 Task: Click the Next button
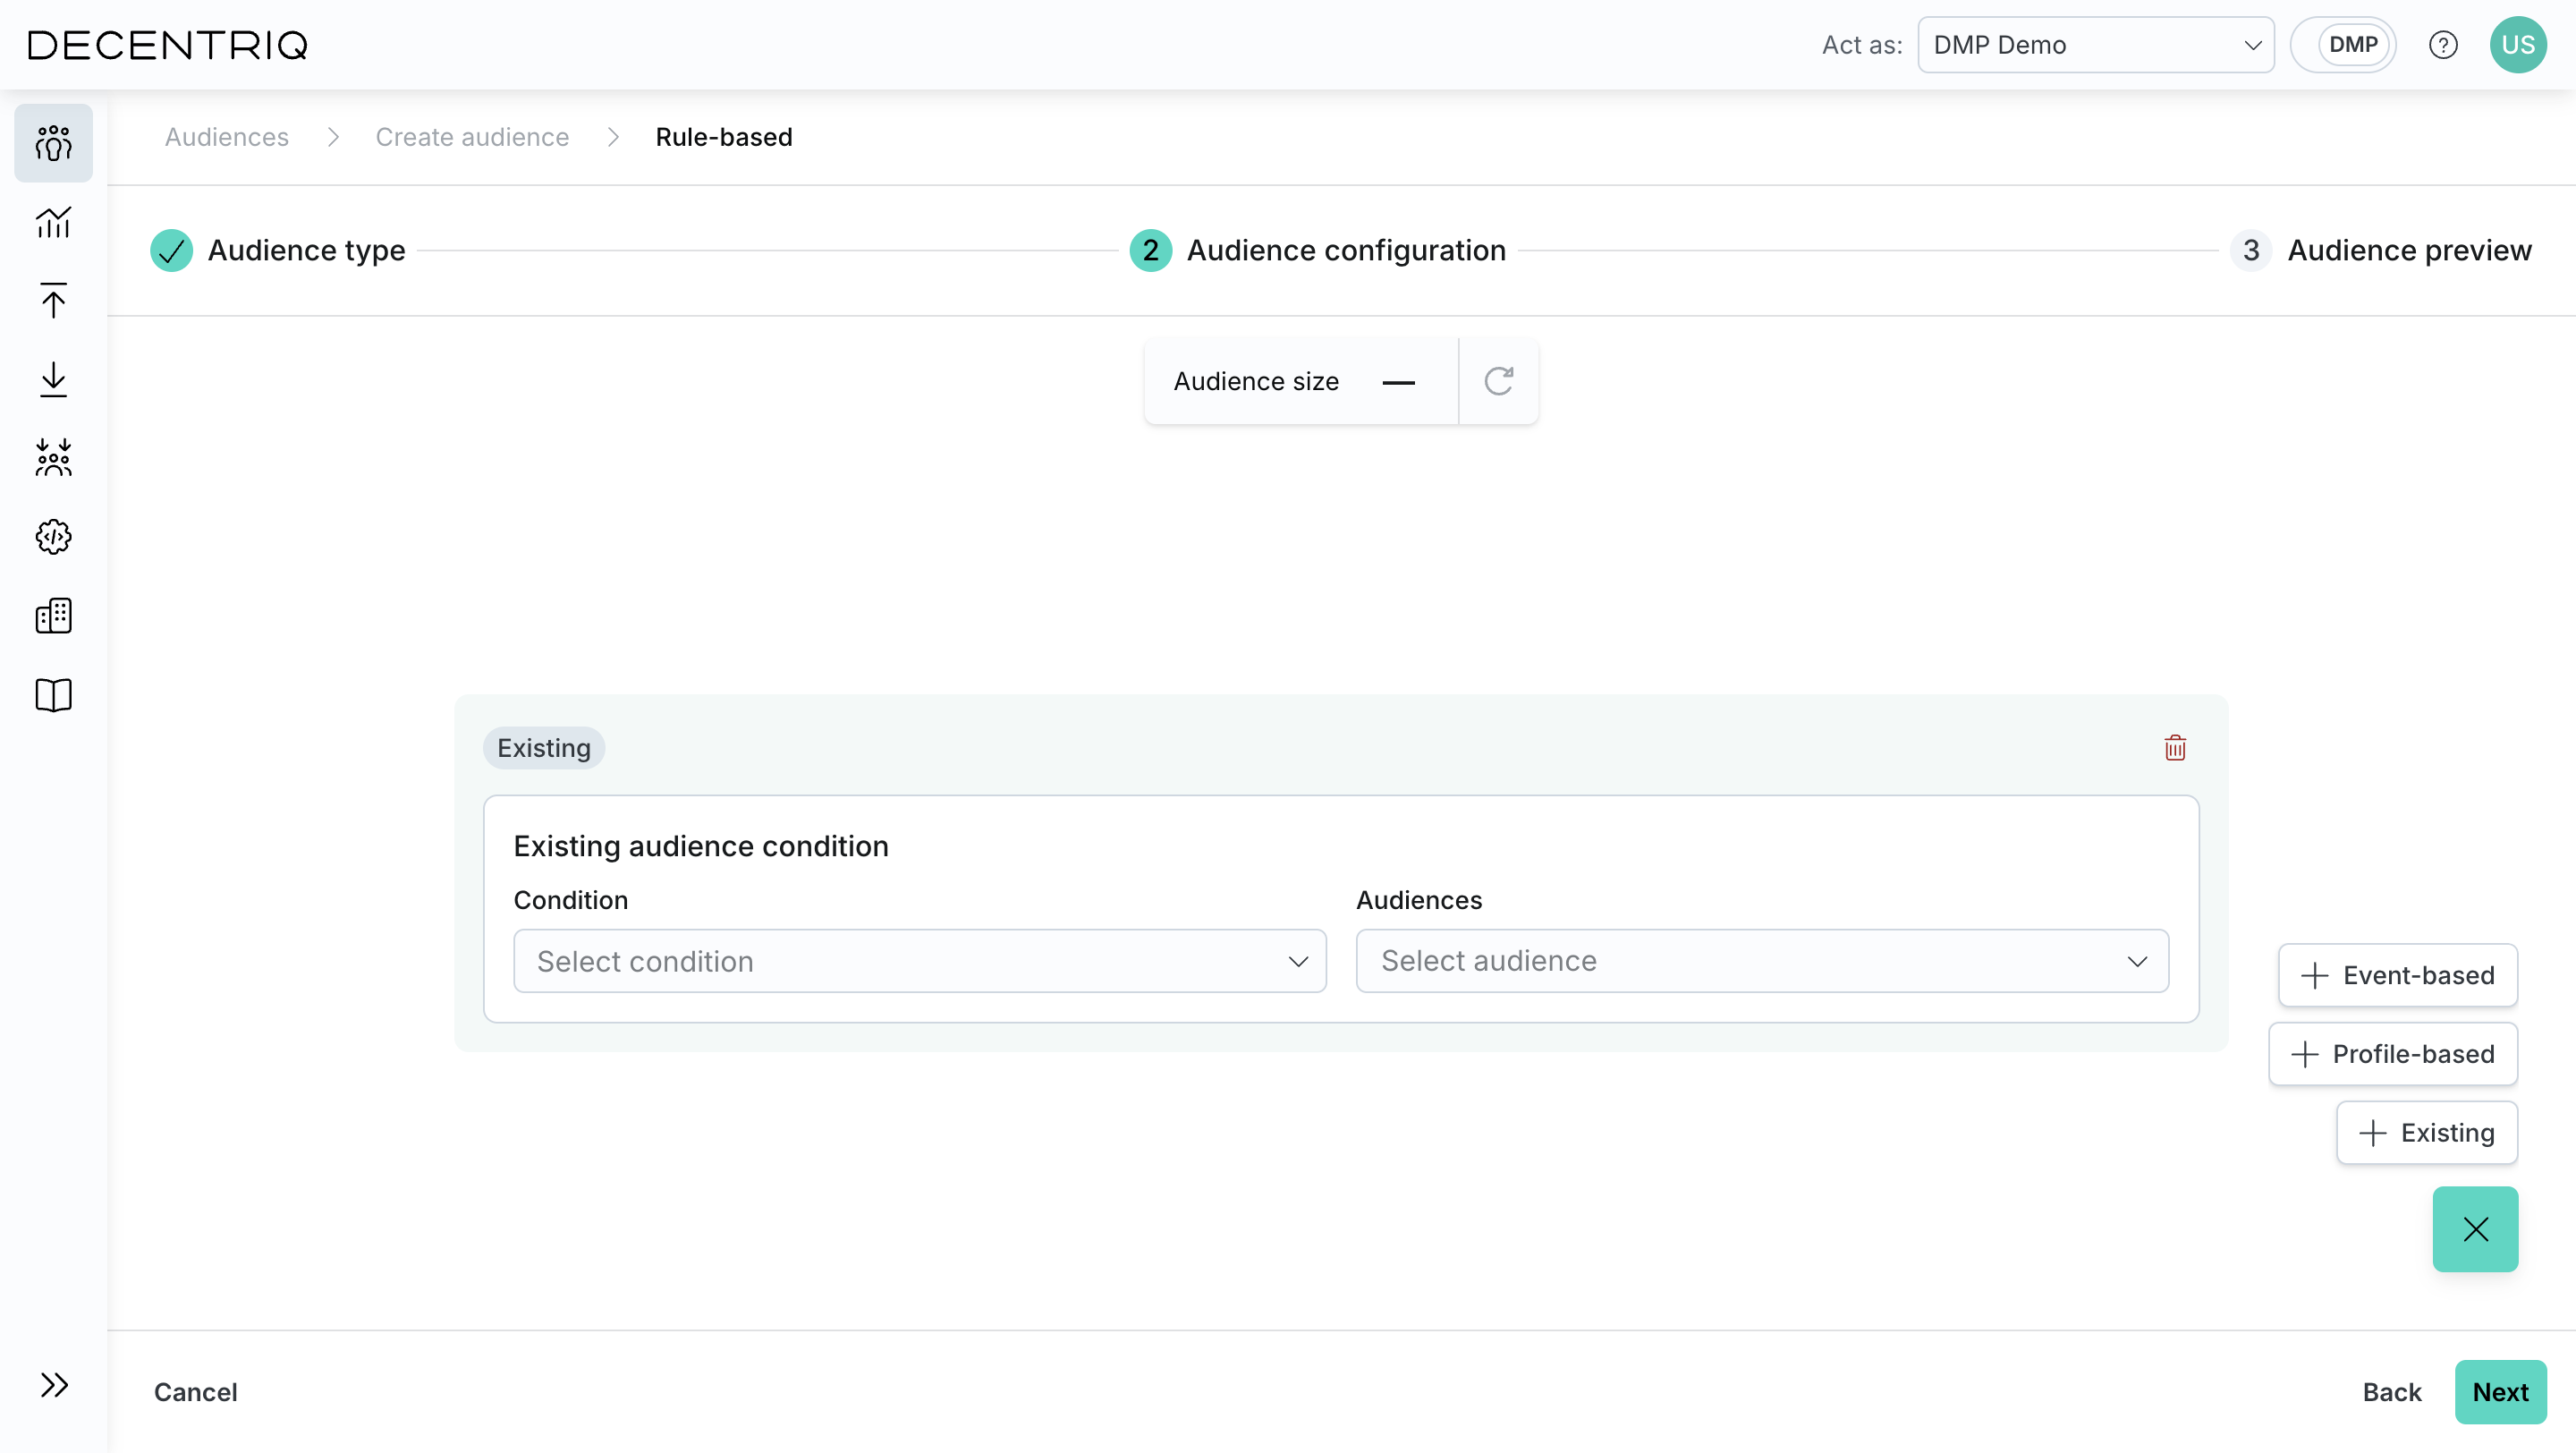tap(2500, 1392)
